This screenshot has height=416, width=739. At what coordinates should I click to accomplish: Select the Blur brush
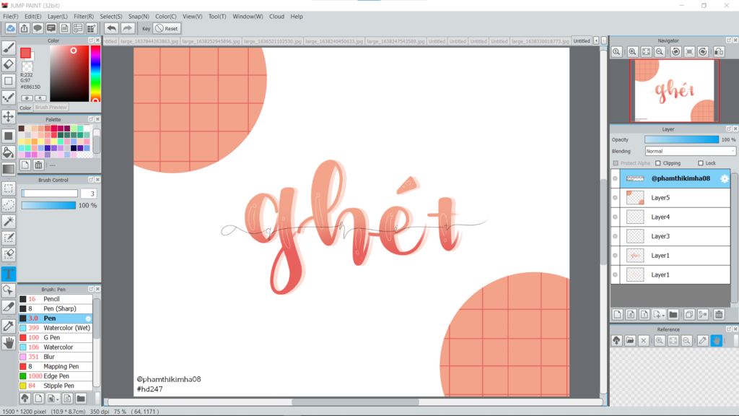[56, 357]
